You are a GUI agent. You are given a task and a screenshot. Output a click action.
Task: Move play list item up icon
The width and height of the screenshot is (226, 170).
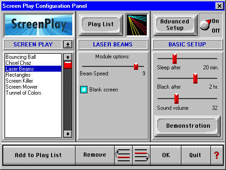(x=123, y=155)
